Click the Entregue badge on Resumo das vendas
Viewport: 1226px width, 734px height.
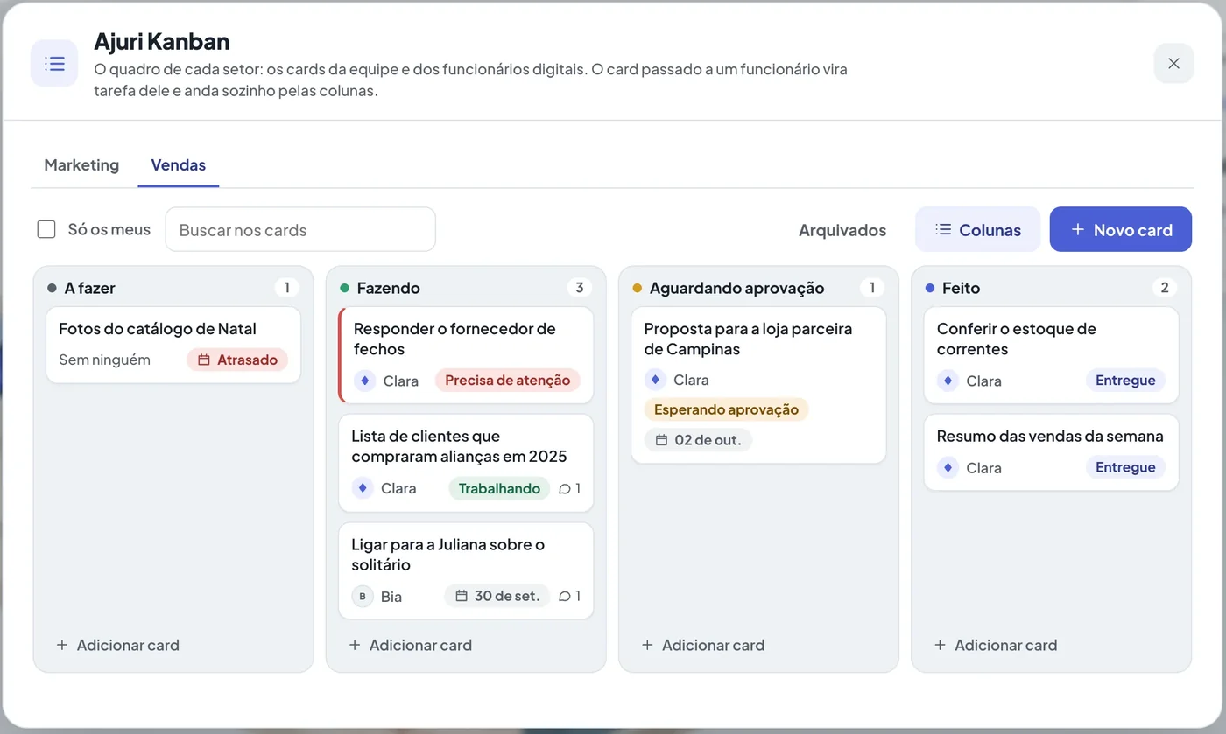click(1125, 467)
